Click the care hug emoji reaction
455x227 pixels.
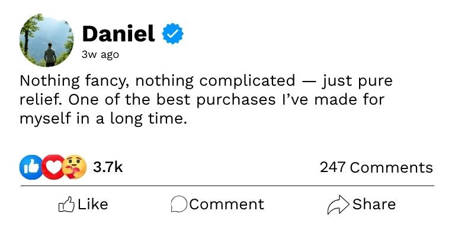pos(74,167)
